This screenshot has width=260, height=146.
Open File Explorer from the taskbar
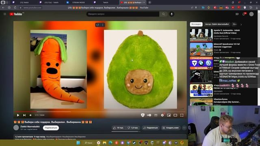tap(104, 142)
